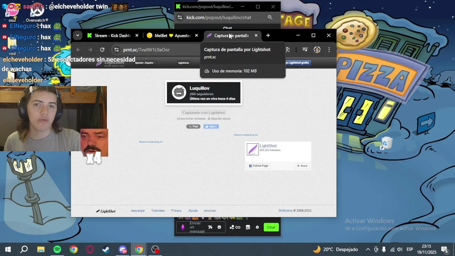This screenshot has height=256, width=455.
Task: Open the LightShot Facebook page logo
Action: coord(253,149)
